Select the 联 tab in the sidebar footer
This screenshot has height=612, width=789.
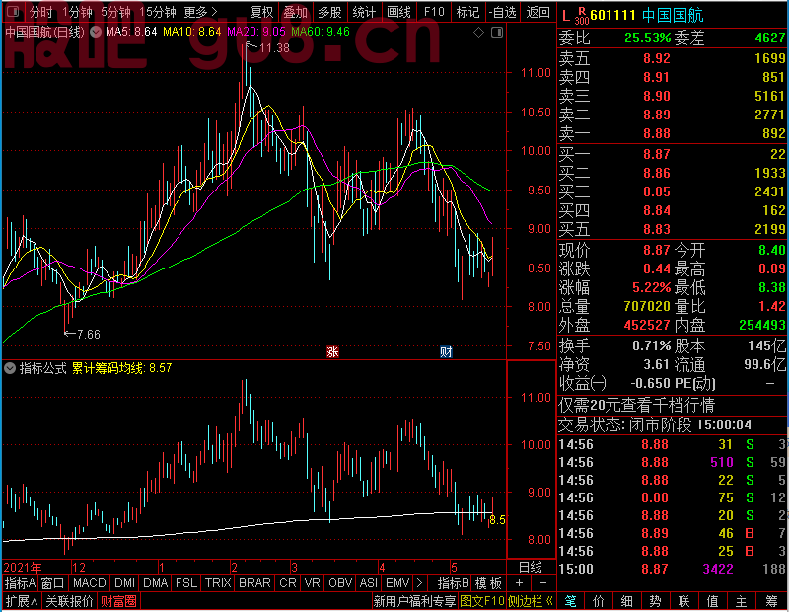tap(683, 601)
